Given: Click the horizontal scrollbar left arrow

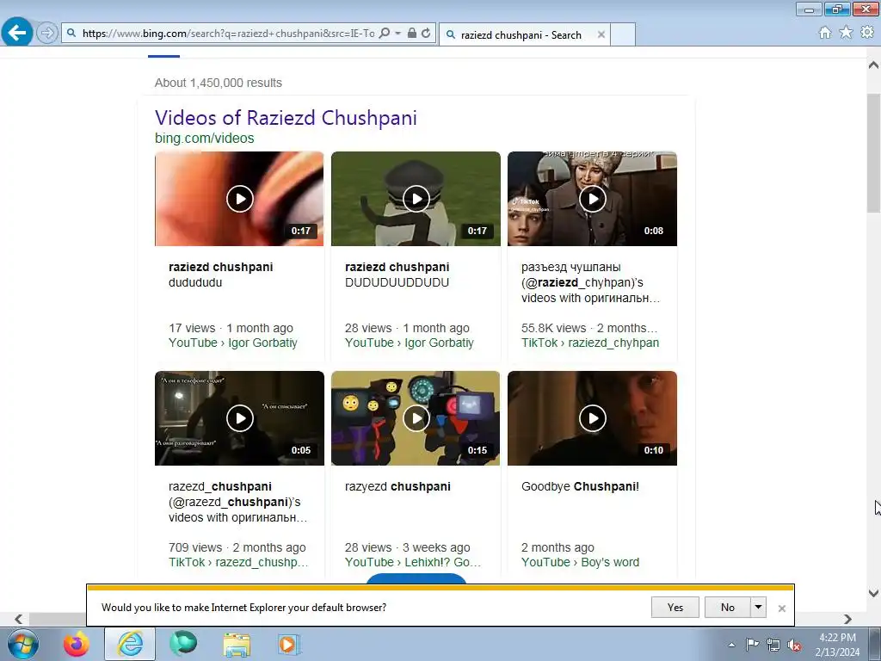Looking at the screenshot, I should click(x=19, y=619).
